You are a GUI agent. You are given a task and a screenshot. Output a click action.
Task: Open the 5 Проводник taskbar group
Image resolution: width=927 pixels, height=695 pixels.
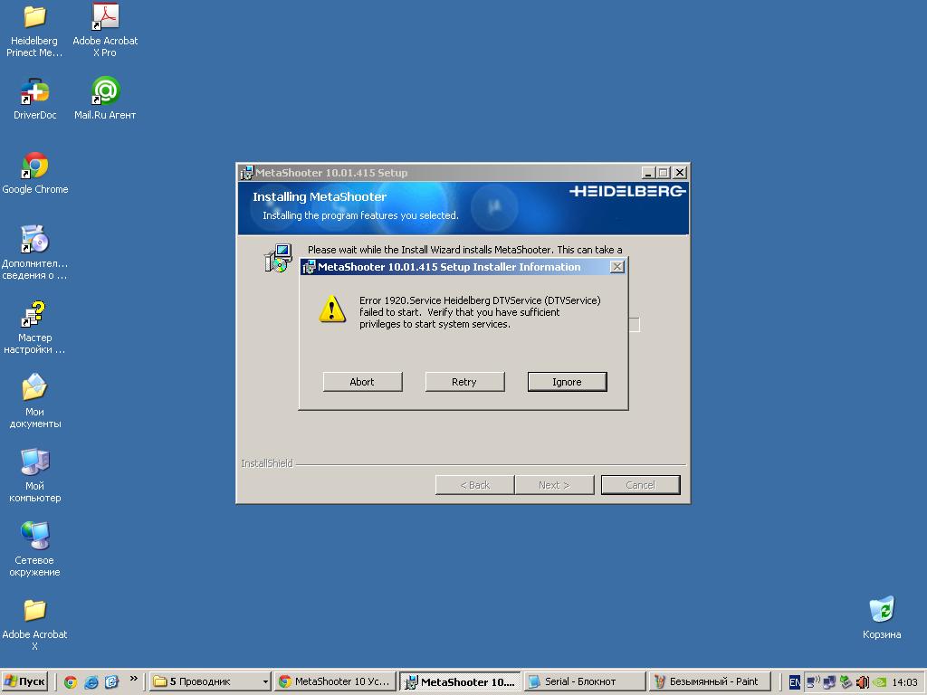(x=209, y=682)
